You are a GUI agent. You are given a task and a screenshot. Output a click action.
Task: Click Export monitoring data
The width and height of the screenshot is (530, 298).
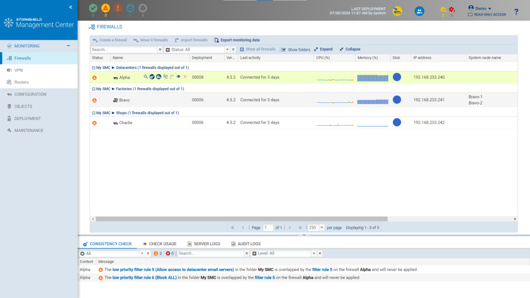pyautogui.click(x=237, y=40)
